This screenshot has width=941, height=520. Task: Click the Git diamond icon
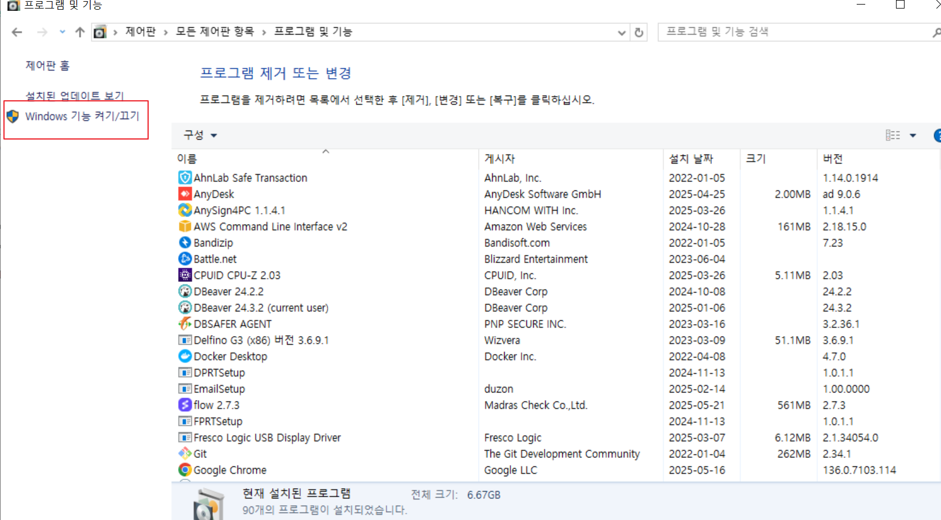click(x=185, y=454)
